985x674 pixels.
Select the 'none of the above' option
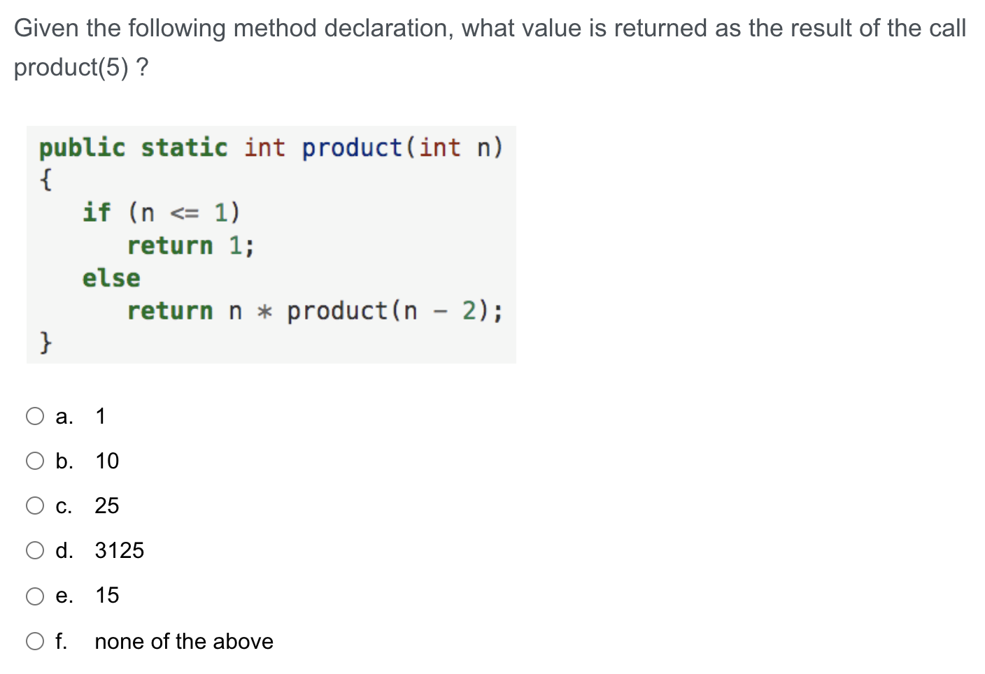pyautogui.click(x=34, y=640)
